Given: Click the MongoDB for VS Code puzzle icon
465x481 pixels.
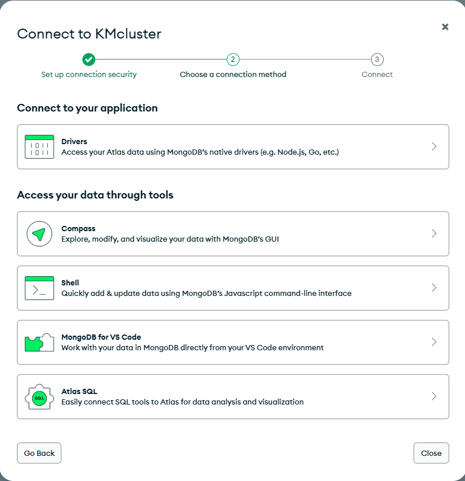Looking at the screenshot, I should tap(39, 342).
